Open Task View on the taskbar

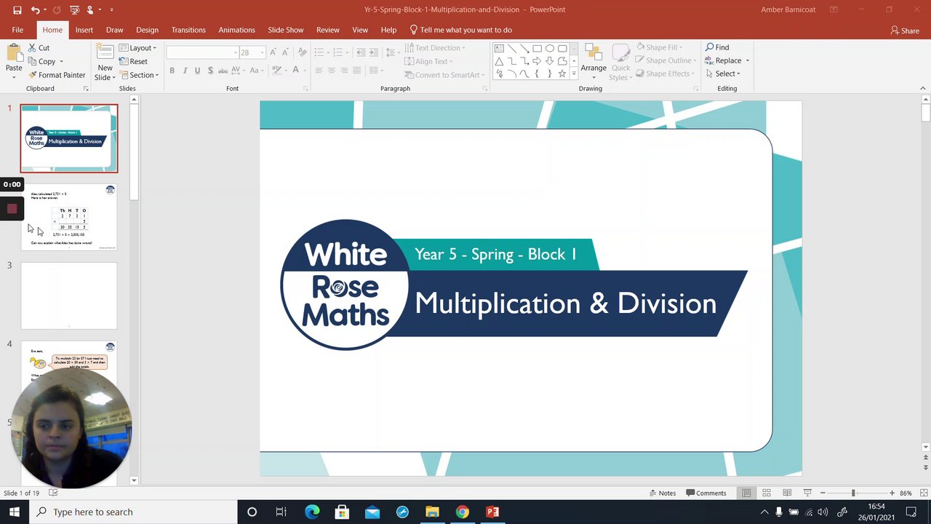tap(281, 512)
